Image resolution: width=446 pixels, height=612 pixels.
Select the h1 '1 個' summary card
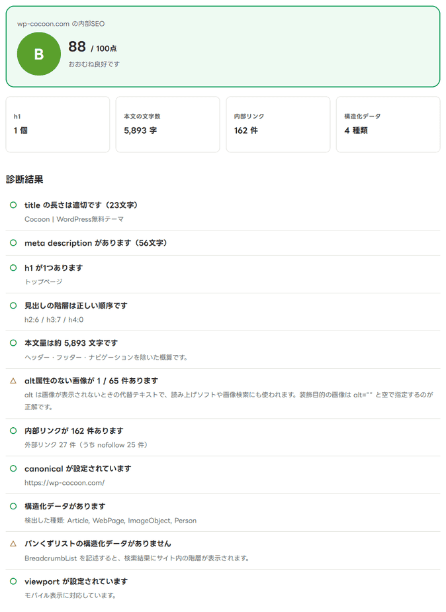click(58, 125)
